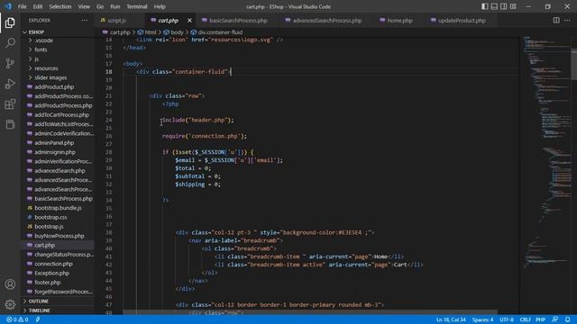Change UTF-8 encoding in status bar

point(507,319)
